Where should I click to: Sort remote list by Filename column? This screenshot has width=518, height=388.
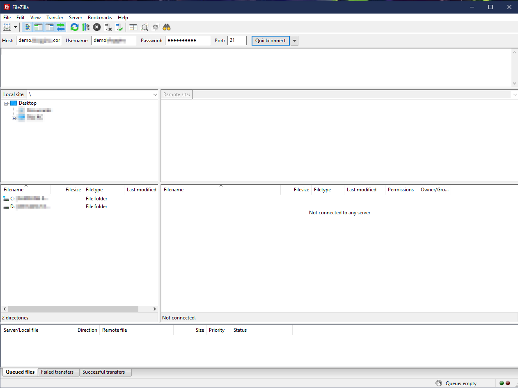point(221,190)
